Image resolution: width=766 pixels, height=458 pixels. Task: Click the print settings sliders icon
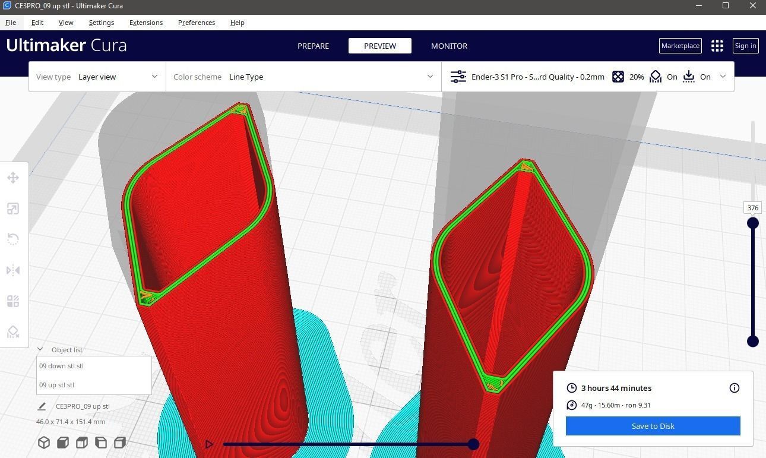pos(458,77)
